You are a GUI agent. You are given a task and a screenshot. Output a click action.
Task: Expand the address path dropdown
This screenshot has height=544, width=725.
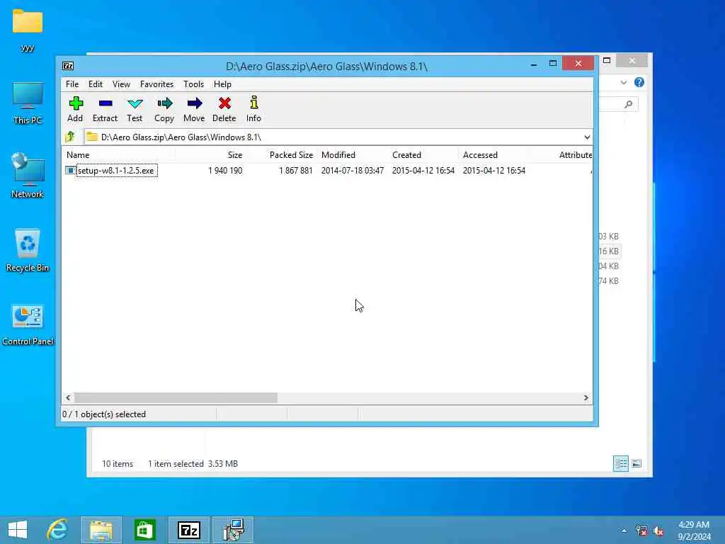pyautogui.click(x=587, y=137)
